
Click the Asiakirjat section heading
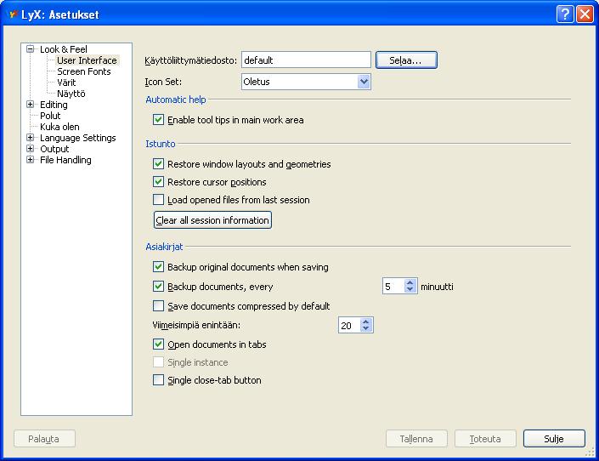point(164,247)
